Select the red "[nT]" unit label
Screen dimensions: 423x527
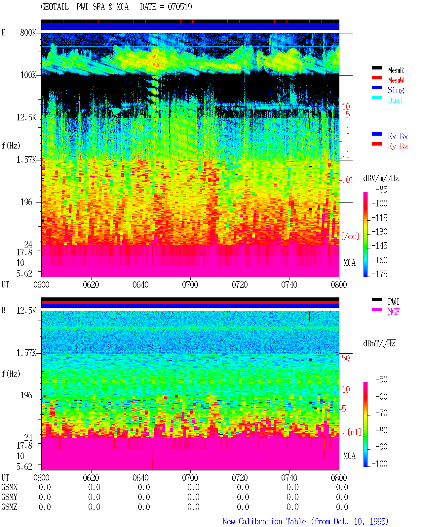pos(355,432)
